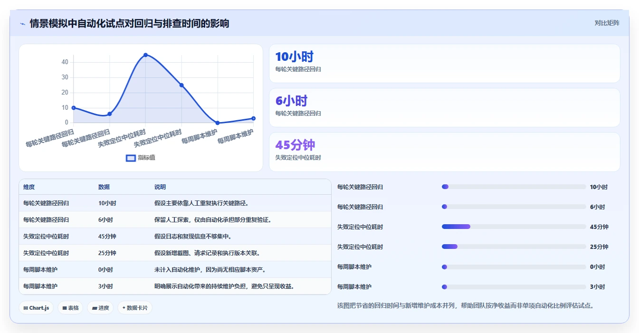Select the chart peak data point at 45
639x333 pixels.
click(x=145, y=55)
